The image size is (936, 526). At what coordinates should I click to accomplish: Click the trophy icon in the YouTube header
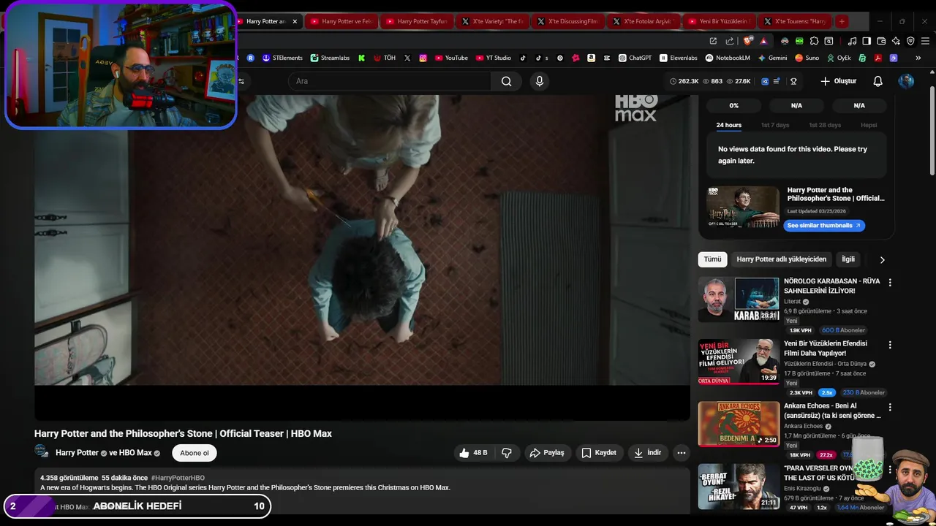793,81
